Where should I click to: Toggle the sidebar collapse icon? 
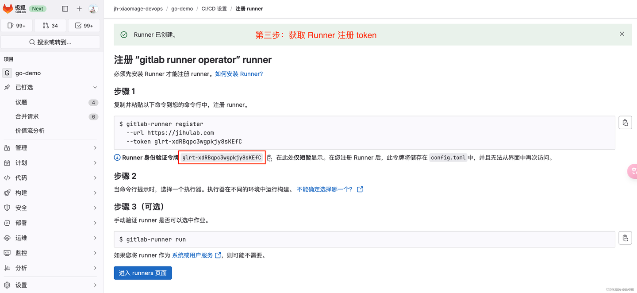[65, 8]
